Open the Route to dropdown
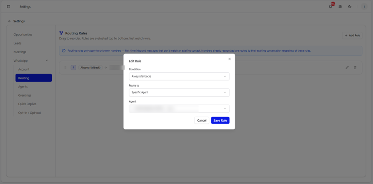 (x=179, y=93)
